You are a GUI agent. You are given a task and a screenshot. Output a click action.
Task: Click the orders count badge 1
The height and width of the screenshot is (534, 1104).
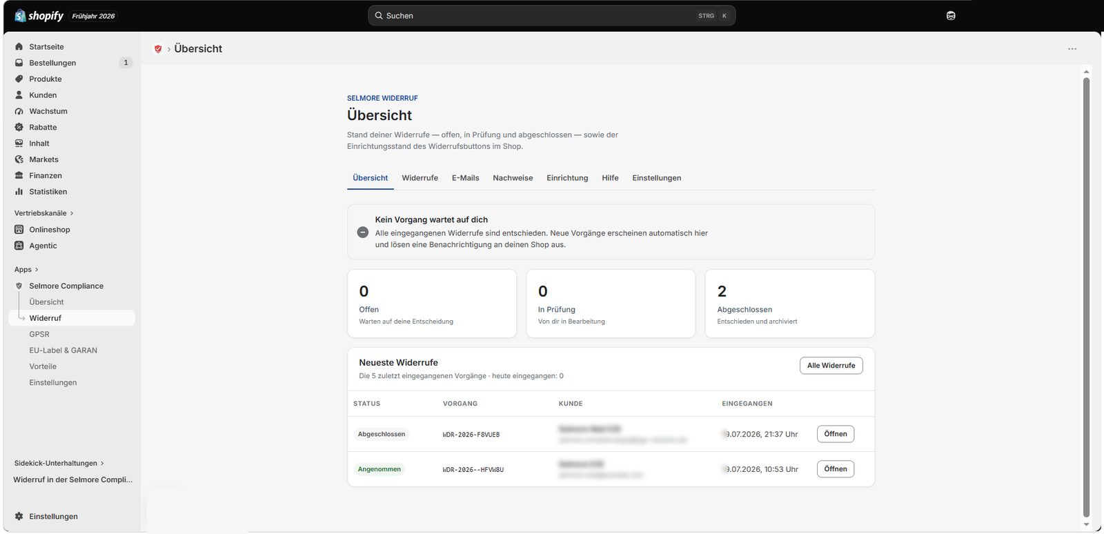tap(126, 63)
